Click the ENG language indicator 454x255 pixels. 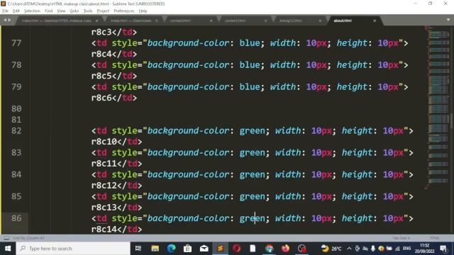tap(406, 249)
